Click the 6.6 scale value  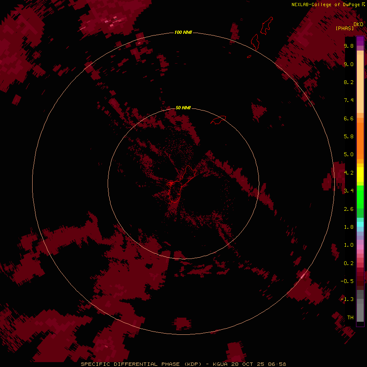coord(349,118)
